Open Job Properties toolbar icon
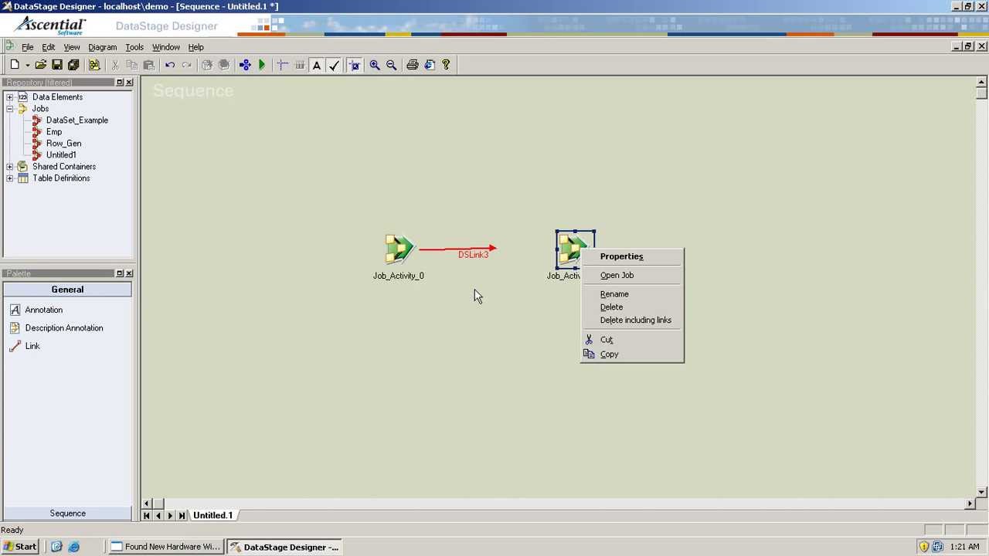Viewport: 989px width, 556px height. tap(94, 66)
